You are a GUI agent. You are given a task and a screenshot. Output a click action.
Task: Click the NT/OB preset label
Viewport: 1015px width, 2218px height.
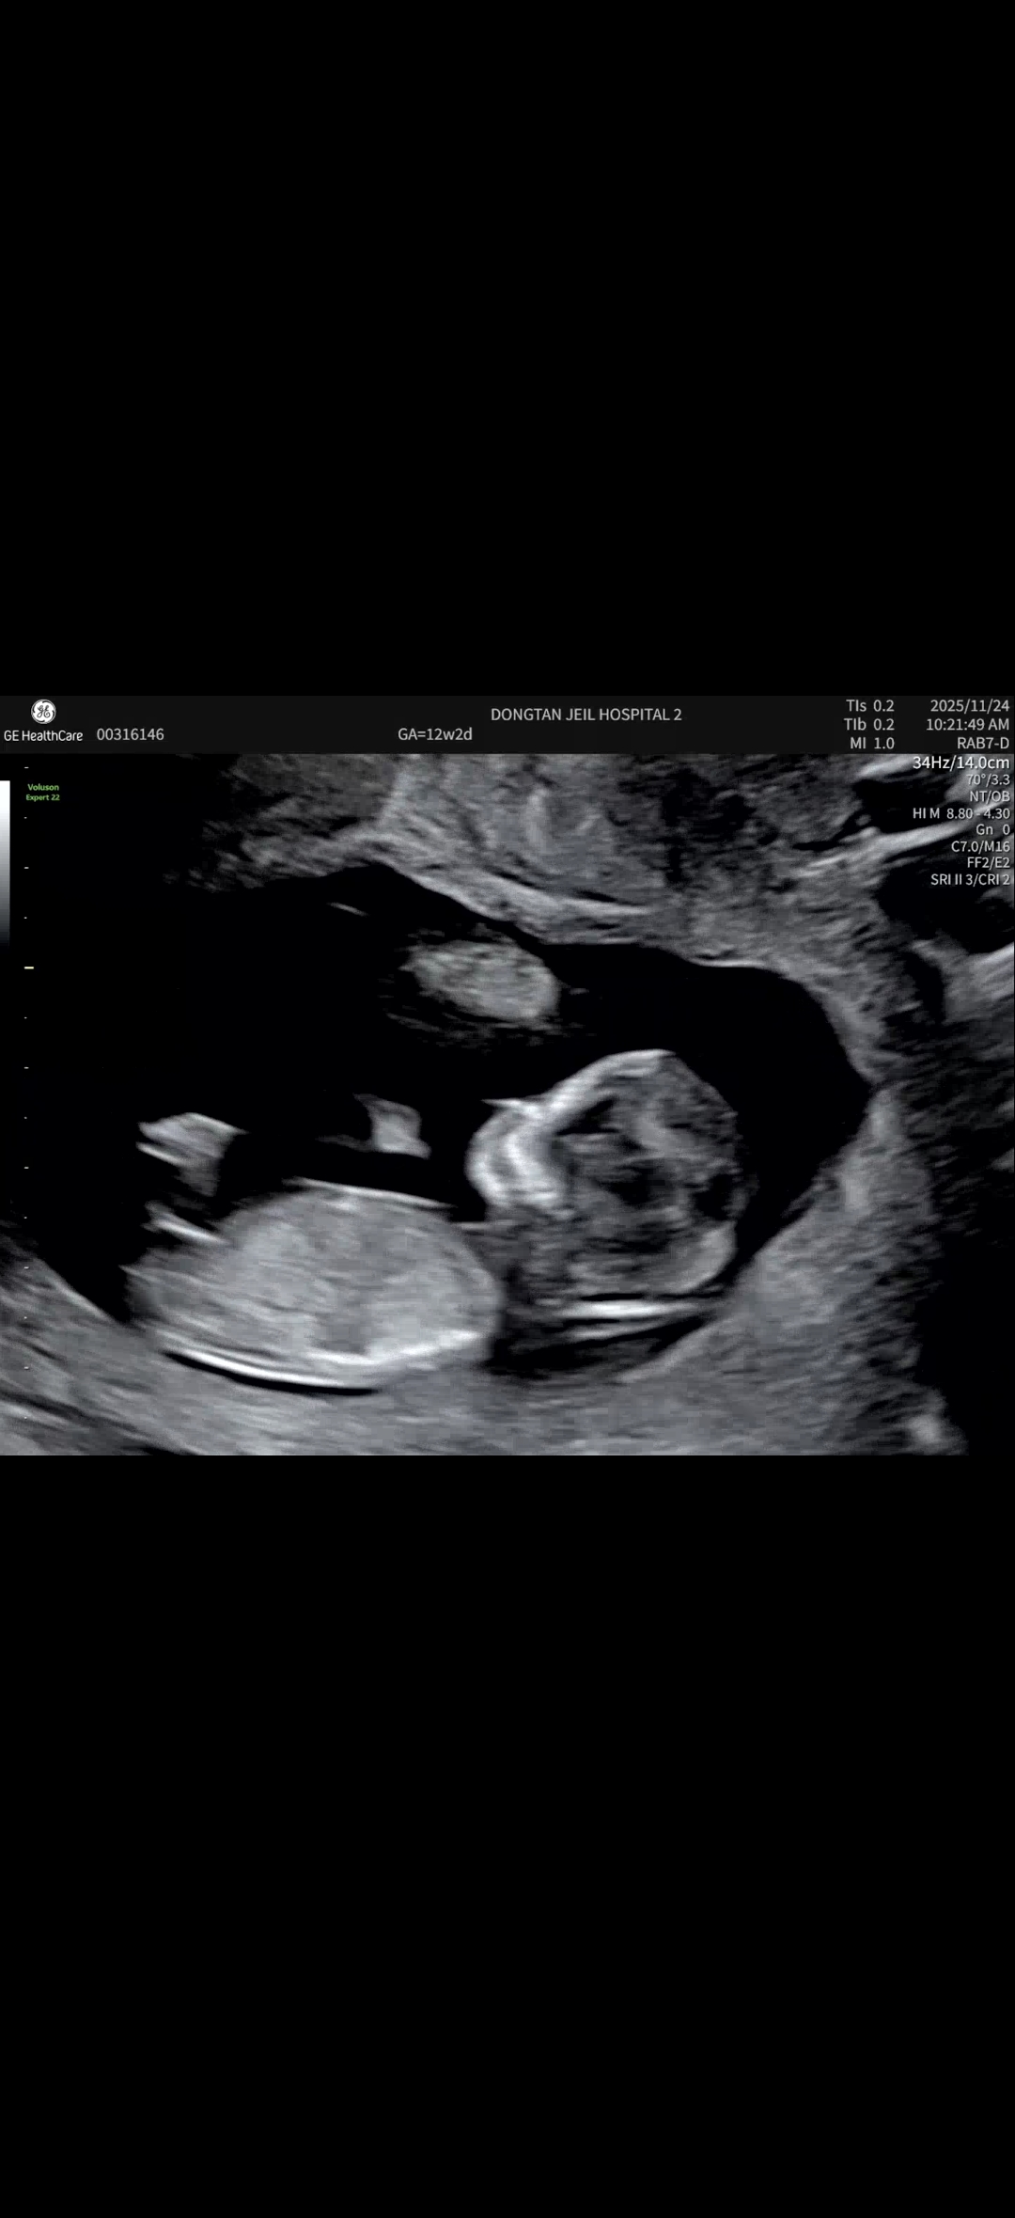pos(989,796)
